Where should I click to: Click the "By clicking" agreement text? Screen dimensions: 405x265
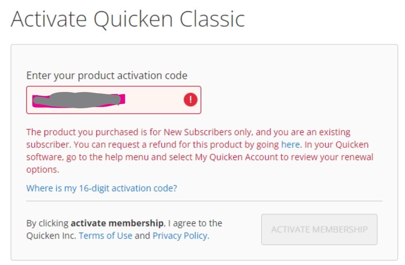pos(47,223)
